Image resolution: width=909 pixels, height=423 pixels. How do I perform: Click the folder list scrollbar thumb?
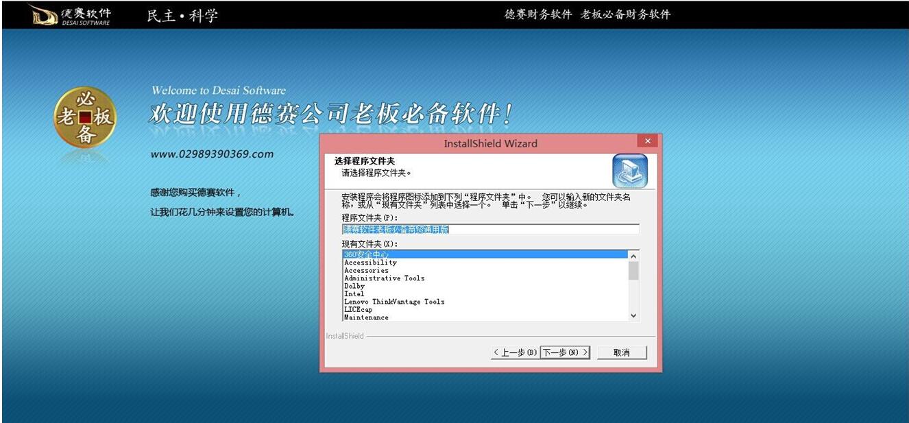[x=633, y=271]
